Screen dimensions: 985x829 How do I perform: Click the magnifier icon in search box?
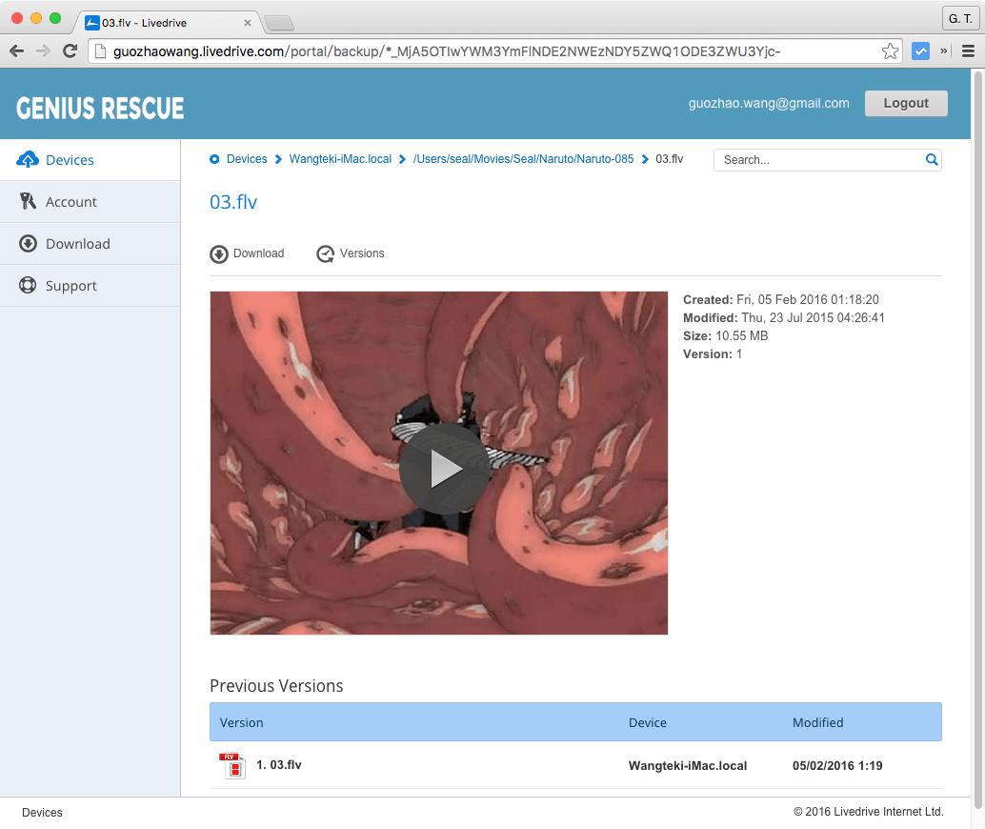932,160
